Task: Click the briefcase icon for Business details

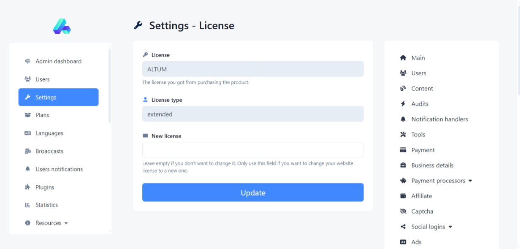Action: pos(403,165)
